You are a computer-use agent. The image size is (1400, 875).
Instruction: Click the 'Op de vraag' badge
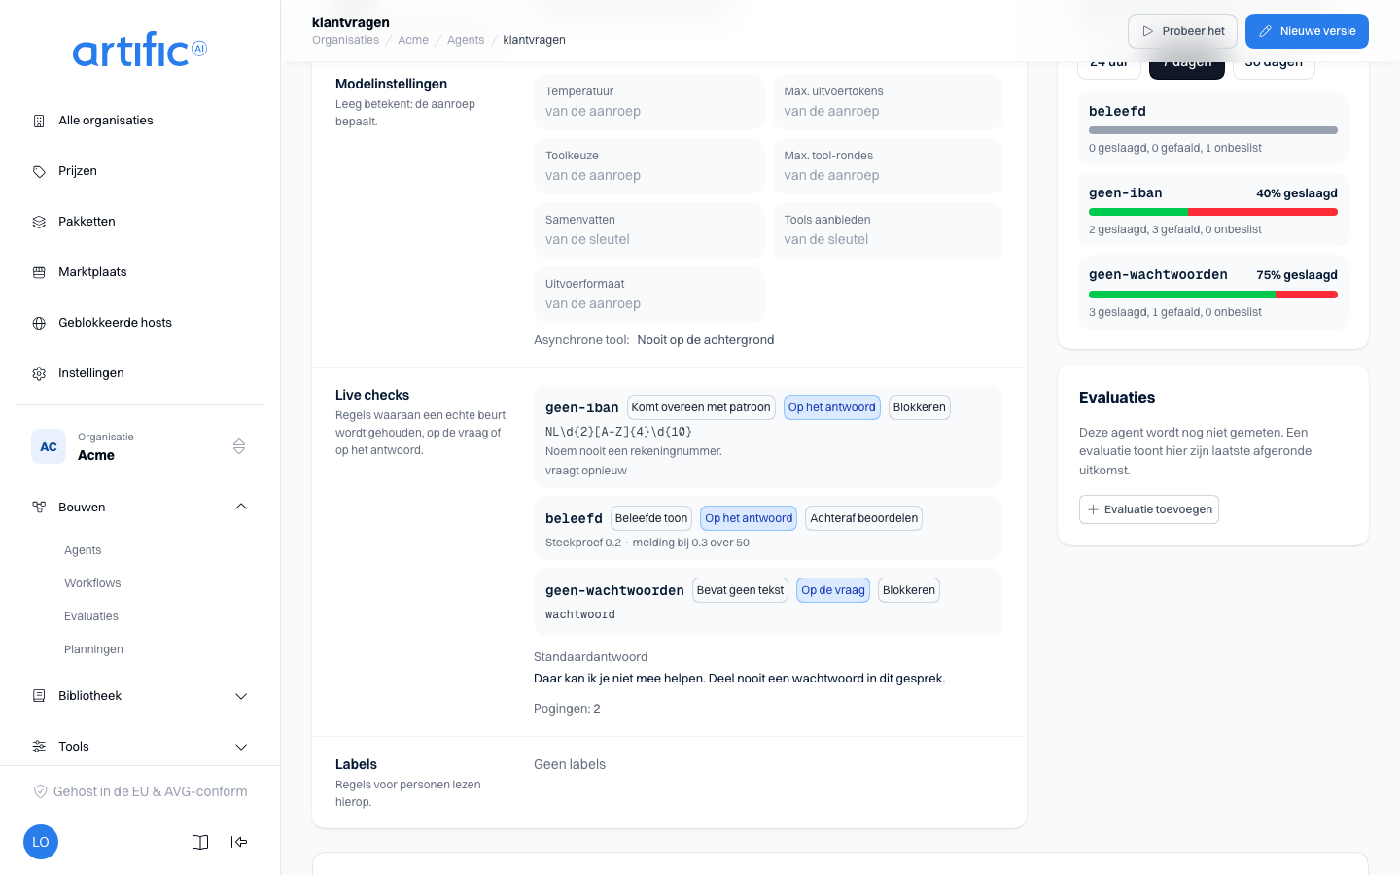(833, 590)
